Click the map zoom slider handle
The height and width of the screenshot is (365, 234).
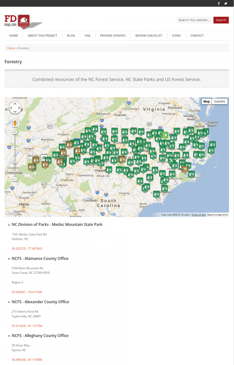(x=15, y=162)
